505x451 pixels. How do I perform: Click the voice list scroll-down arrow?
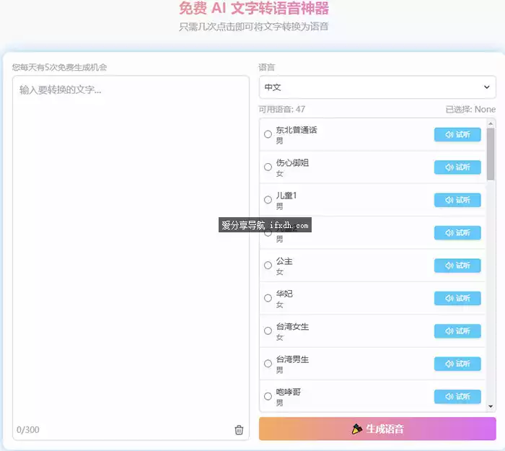pos(491,406)
